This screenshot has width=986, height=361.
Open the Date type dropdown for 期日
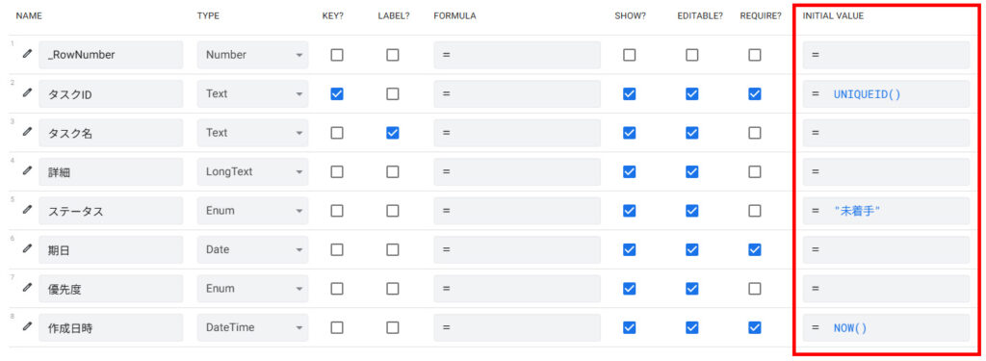pyautogui.click(x=253, y=249)
